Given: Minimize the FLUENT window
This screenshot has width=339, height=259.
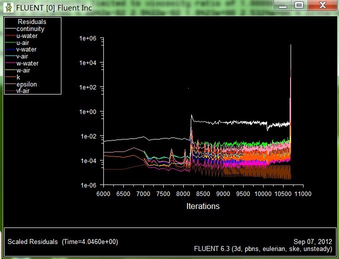Looking at the screenshot, I should point(284,5).
